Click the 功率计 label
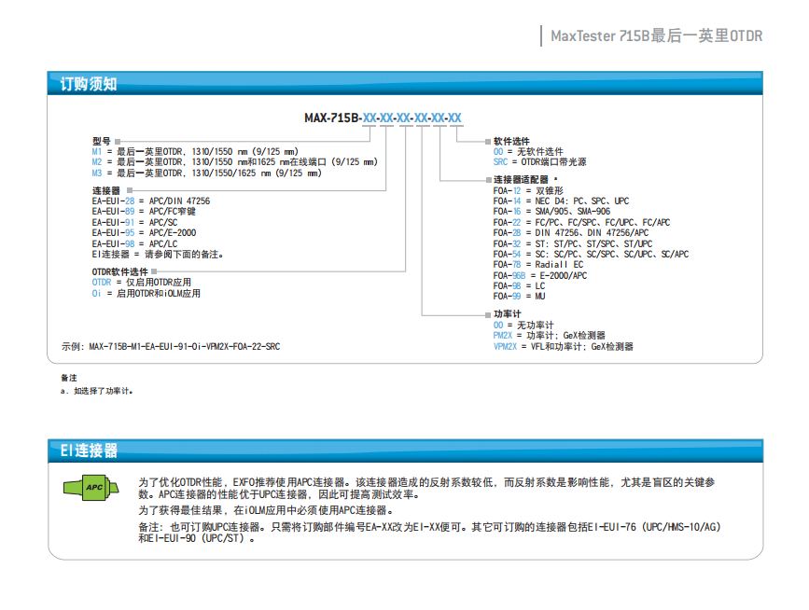The image size is (809, 610). pos(508,314)
